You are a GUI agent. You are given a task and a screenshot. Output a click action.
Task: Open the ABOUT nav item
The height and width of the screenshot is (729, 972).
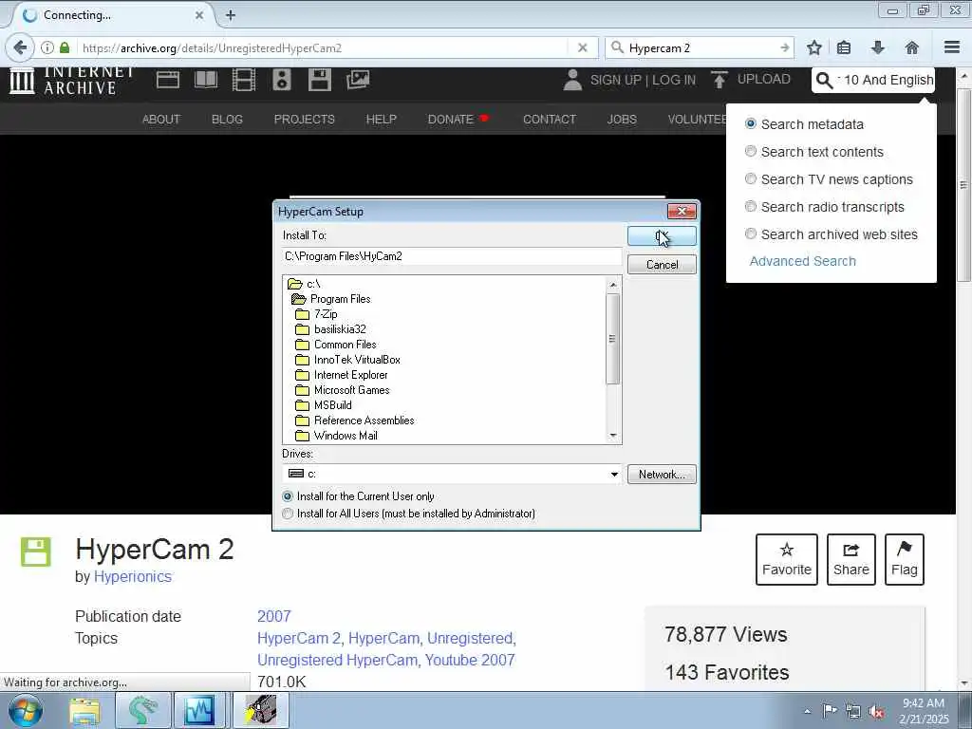click(x=161, y=119)
